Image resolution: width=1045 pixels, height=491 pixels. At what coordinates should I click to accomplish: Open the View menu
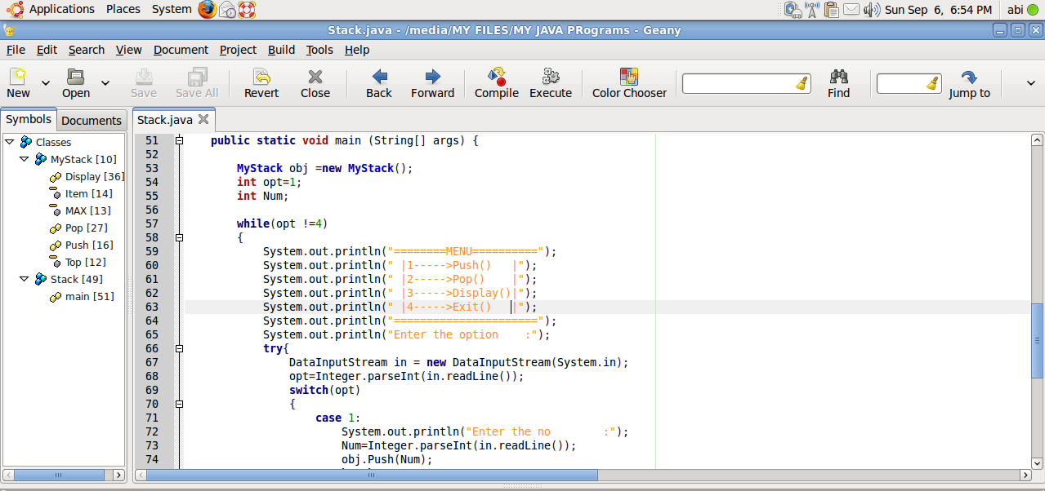[x=128, y=50]
